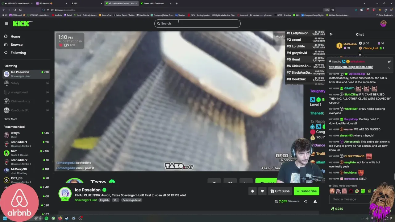Select the first face emote in picker
395x222 pixels.
click(x=332, y=191)
